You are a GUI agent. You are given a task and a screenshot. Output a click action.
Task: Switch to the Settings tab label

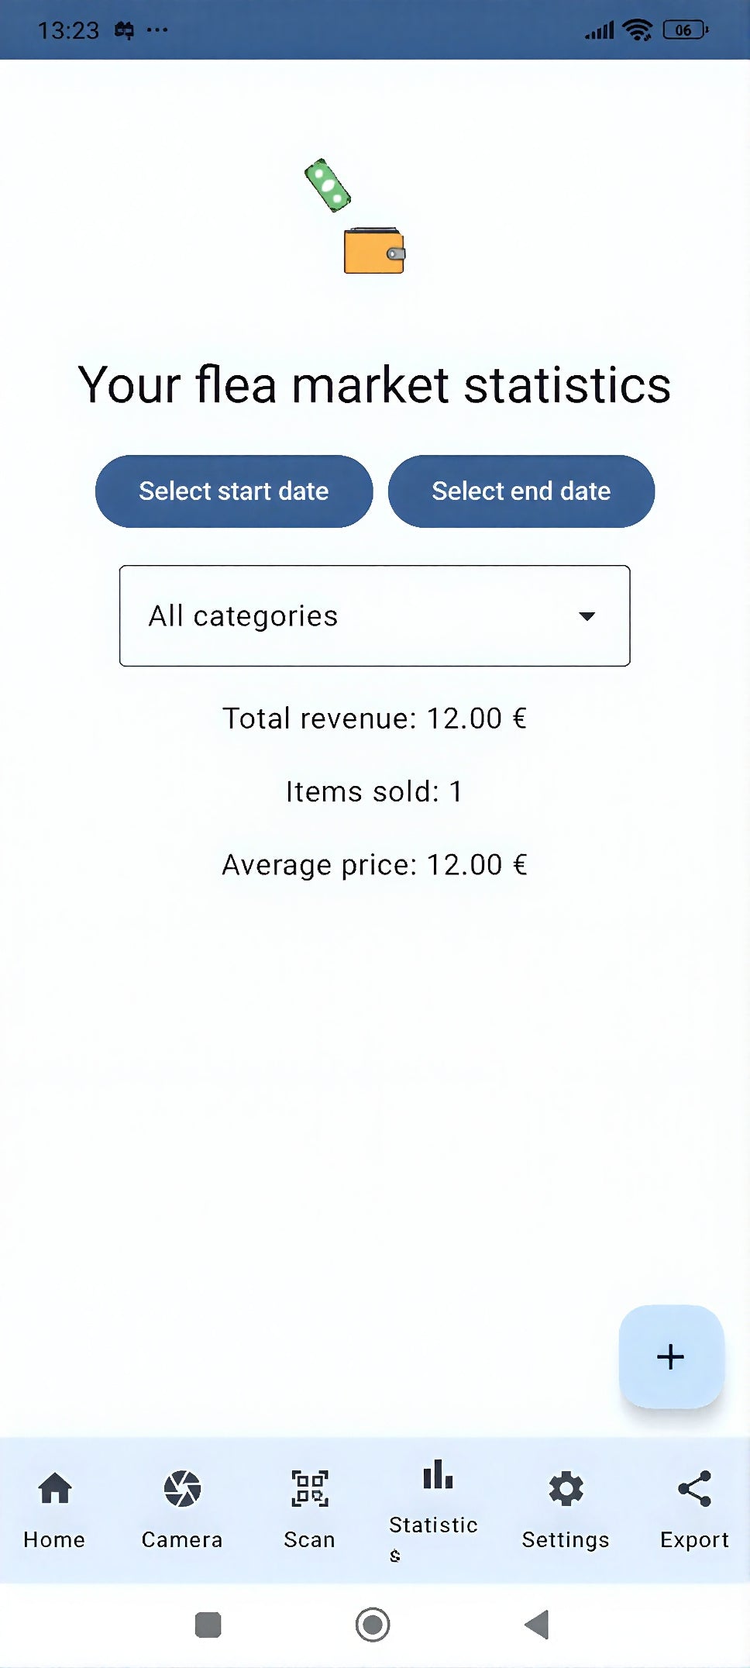click(x=566, y=1539)
